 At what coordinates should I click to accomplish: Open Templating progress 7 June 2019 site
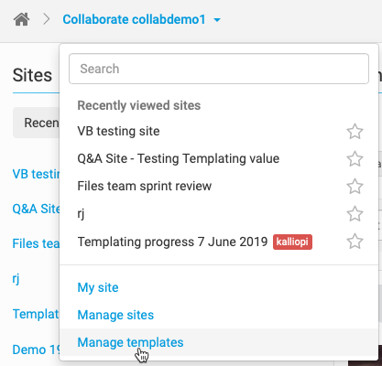172,242
